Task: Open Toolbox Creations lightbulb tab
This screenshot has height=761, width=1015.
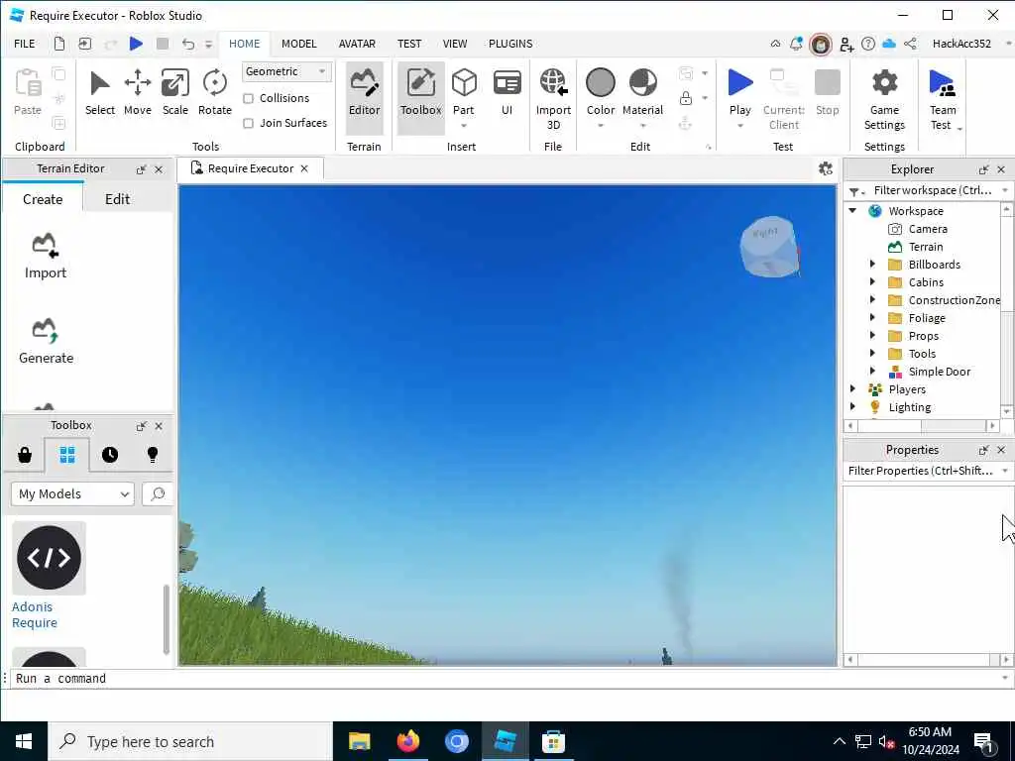Action: [153, 455]
